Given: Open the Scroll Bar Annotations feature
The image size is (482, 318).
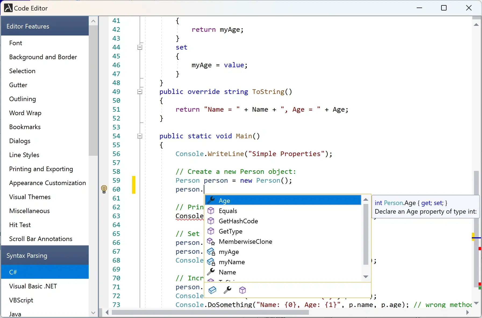Looking at the screenshot, I should coord(41,239).
